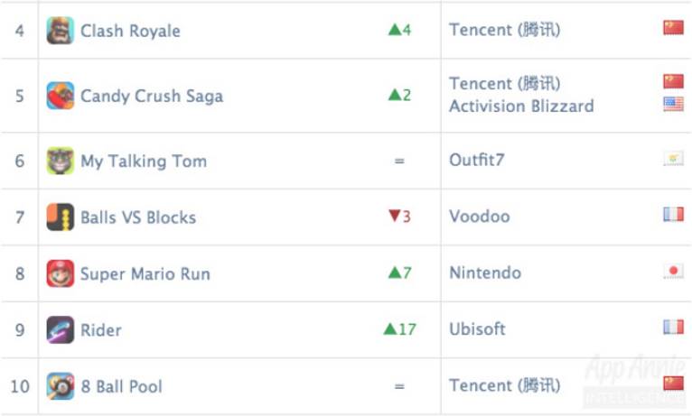692x416 pixels.
Task: Click Balls VS Blocks down 3 indicator
Action: pyautogui.click(x=399, y=217)
